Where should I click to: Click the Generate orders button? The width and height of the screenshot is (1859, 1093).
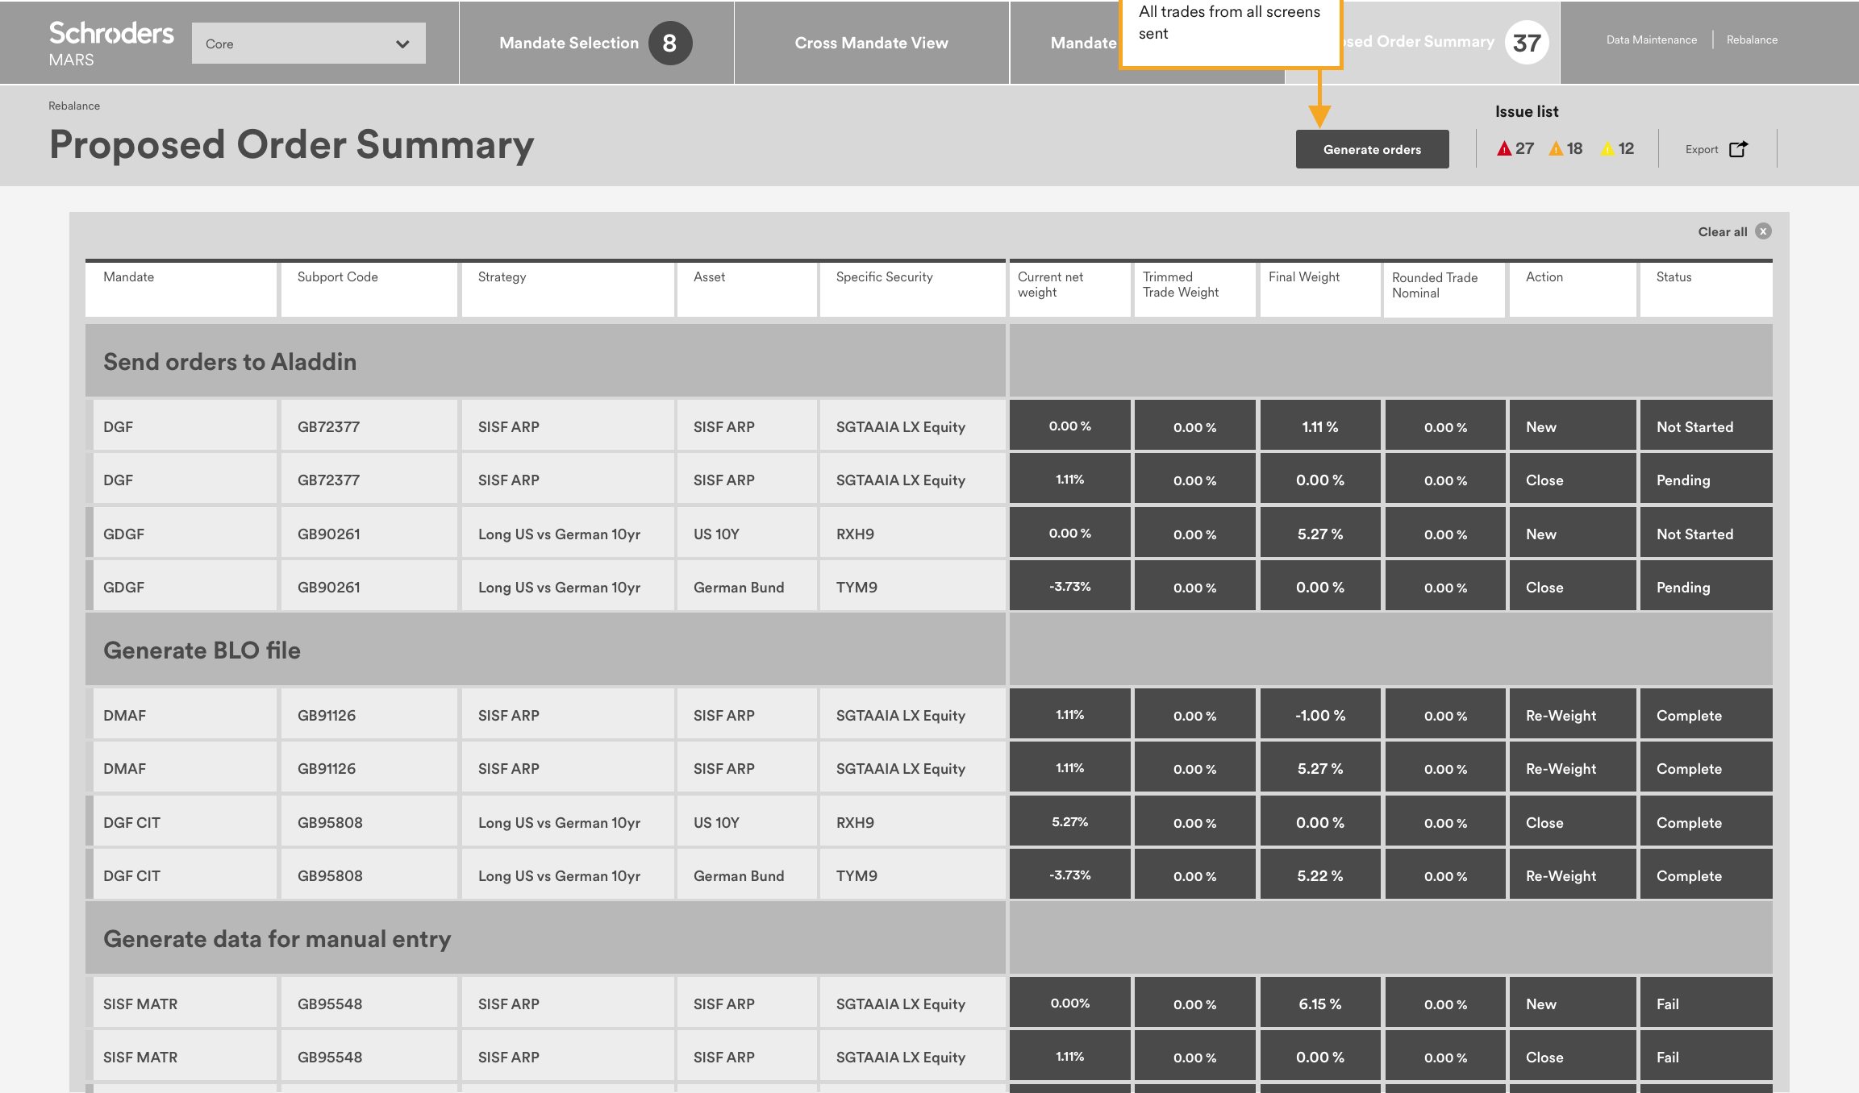tap(1372, 149)
